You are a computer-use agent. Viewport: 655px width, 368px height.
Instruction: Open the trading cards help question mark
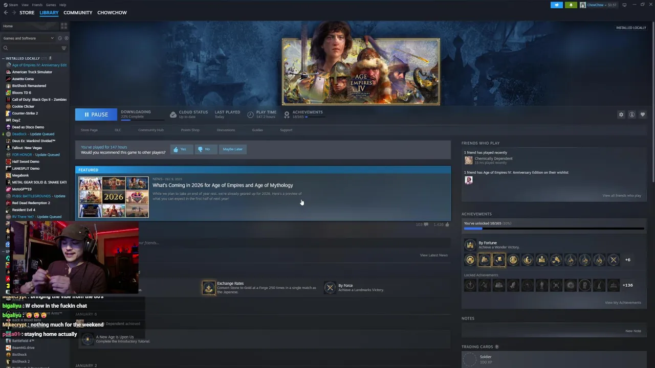pos(496,347)
